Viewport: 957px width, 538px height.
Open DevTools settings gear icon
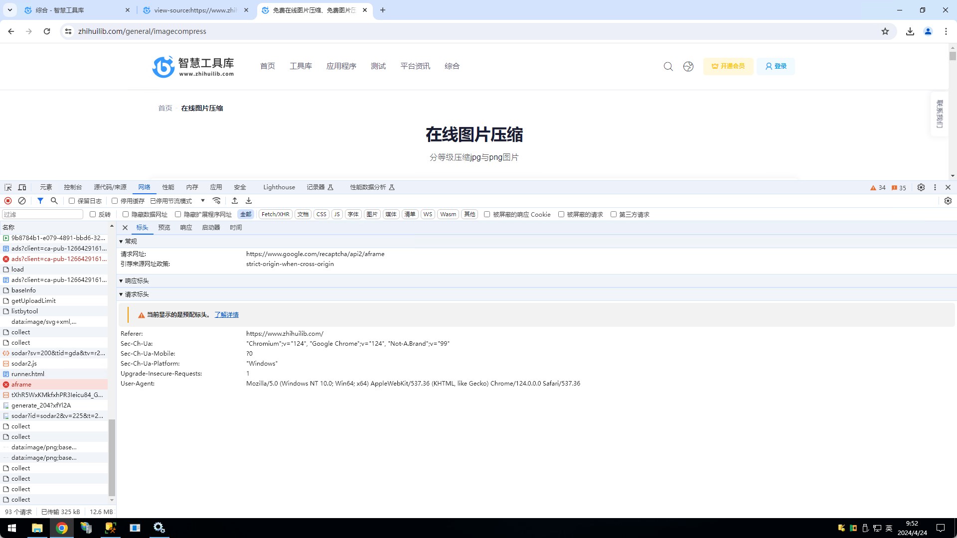[x=921, y=187]
